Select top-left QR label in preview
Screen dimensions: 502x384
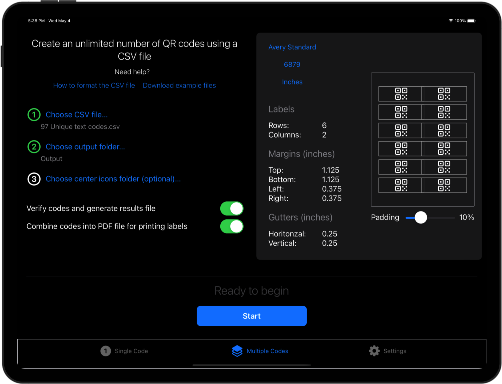[401, 94]
